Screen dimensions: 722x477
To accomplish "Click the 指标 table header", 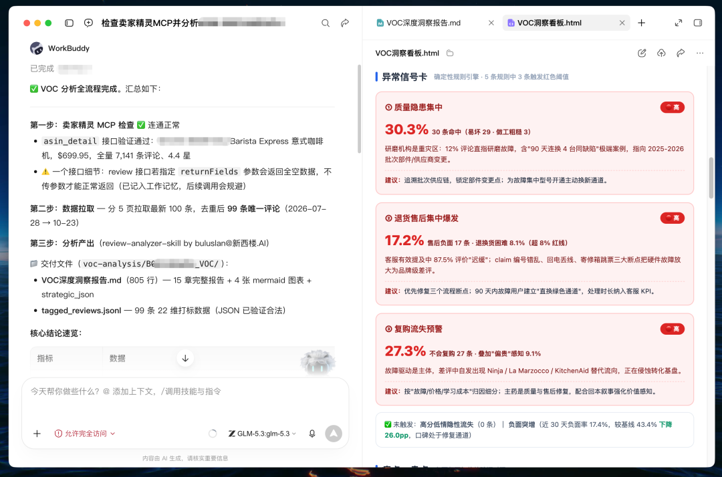I will coord(45,358).
